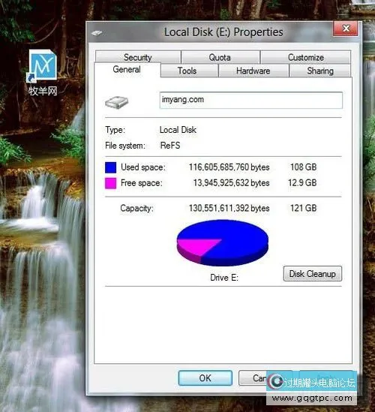Click the 108 GB used space figure

tap(303, 167)
